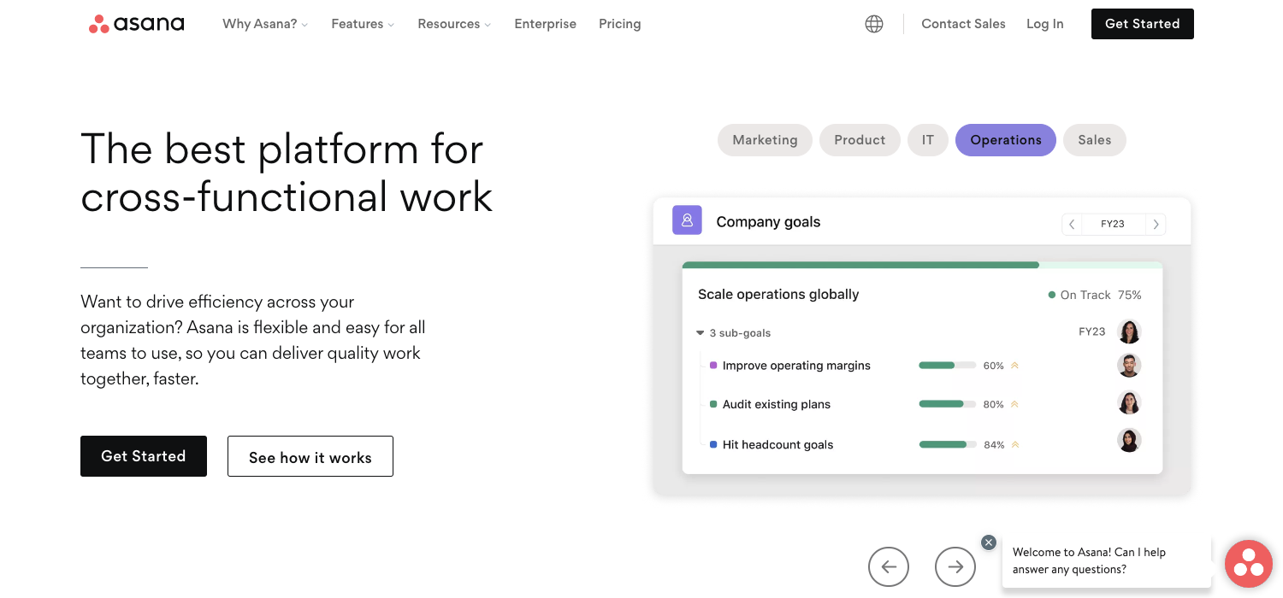The image size is (1283, 598).
Task: Select the Product tab
Action: click(860, 140)
